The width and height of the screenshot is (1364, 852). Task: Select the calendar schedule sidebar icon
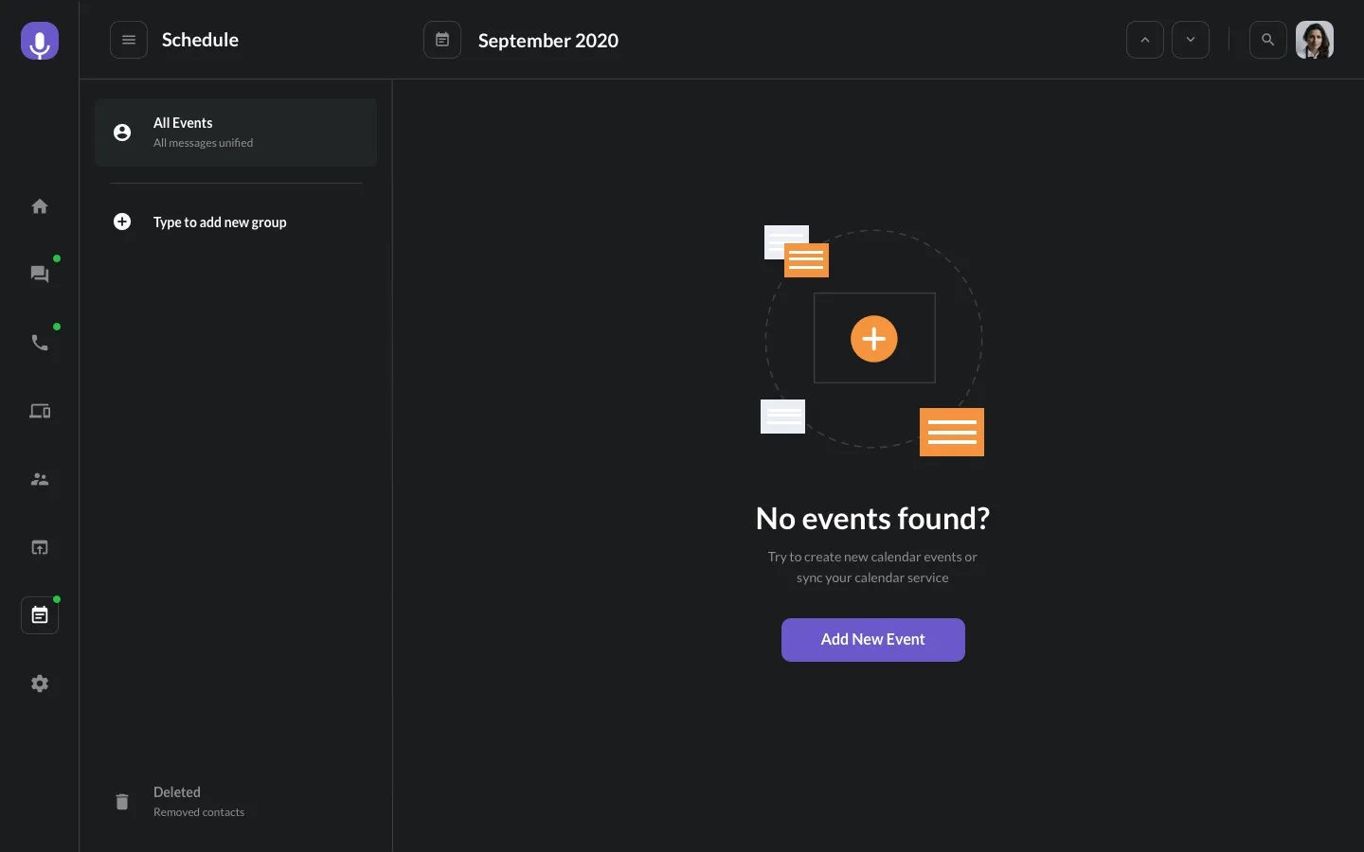tap(40, 615)
